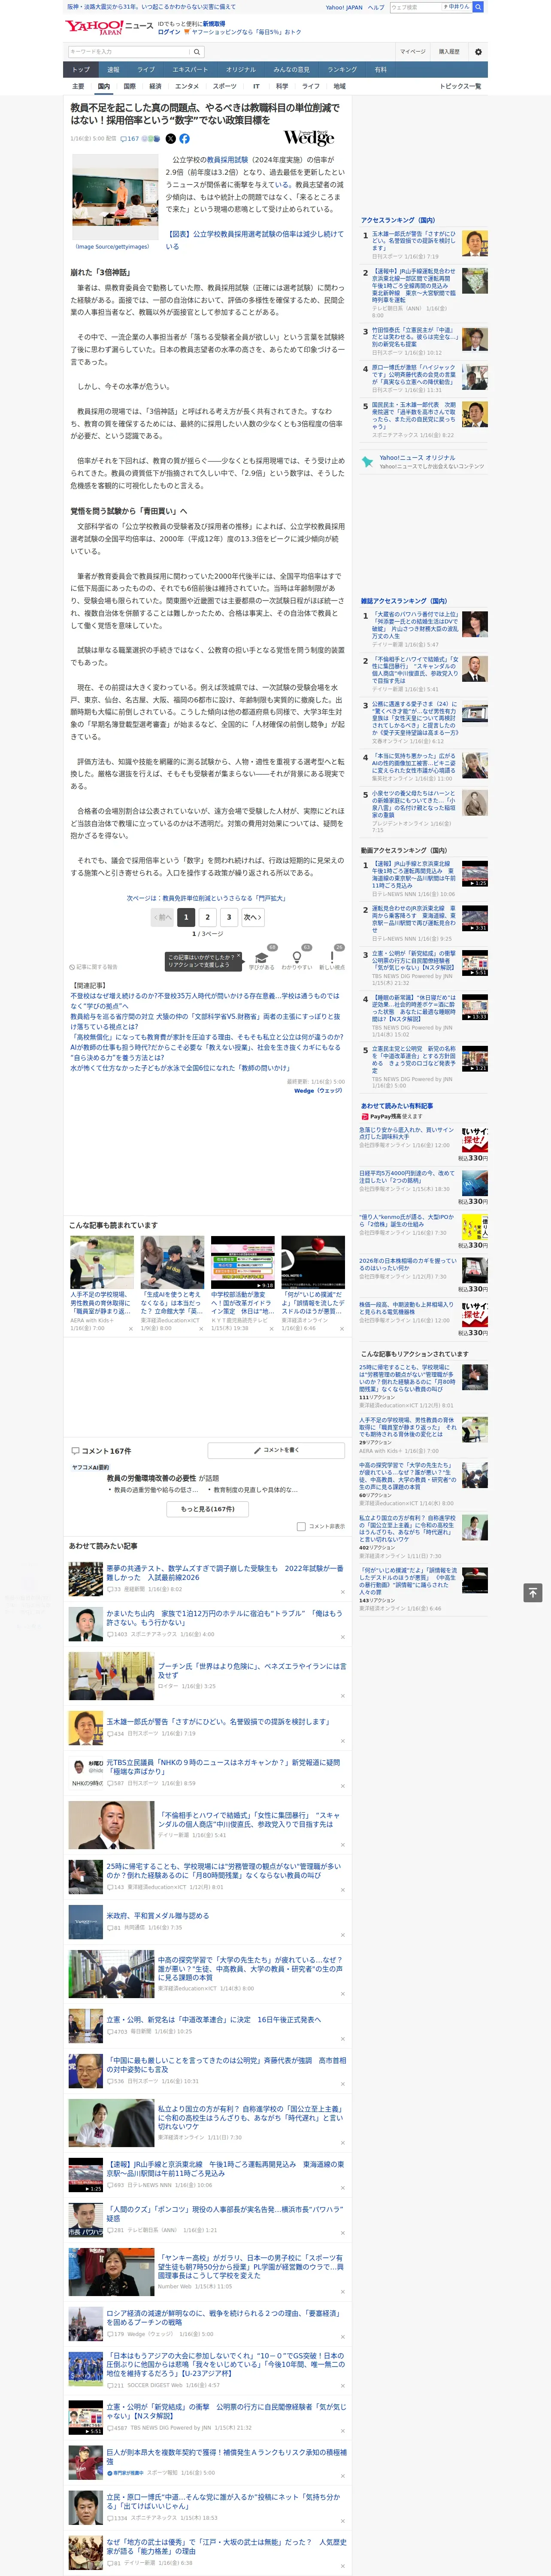The height and width of the screenshot is (2576, 551).
Task: Open the ランキング tab
Action: (x=342, y=70)
